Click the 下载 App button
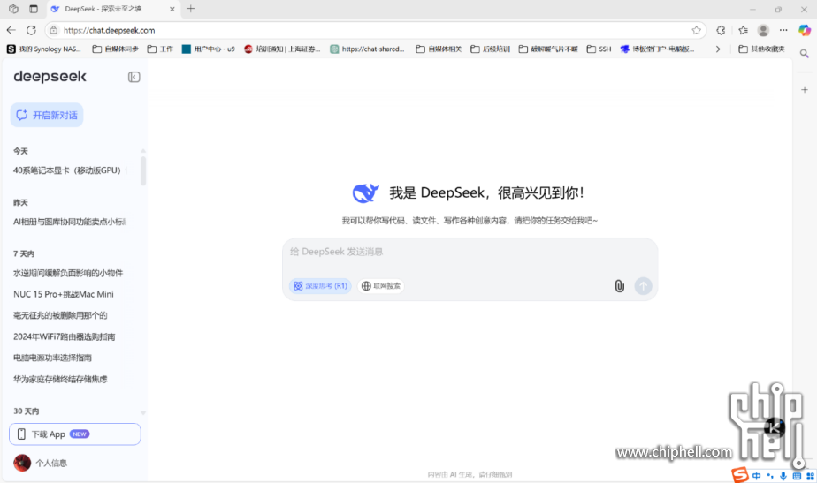 pyautogui.click(x=75, y=434)
